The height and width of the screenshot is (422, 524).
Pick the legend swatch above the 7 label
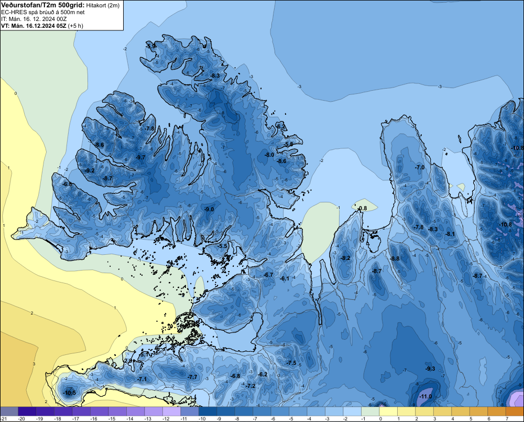tap(515, 411)
